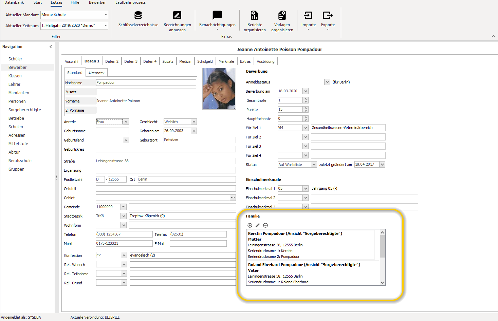
Task: Open the Importe menu icon
Action: point(308,15)
